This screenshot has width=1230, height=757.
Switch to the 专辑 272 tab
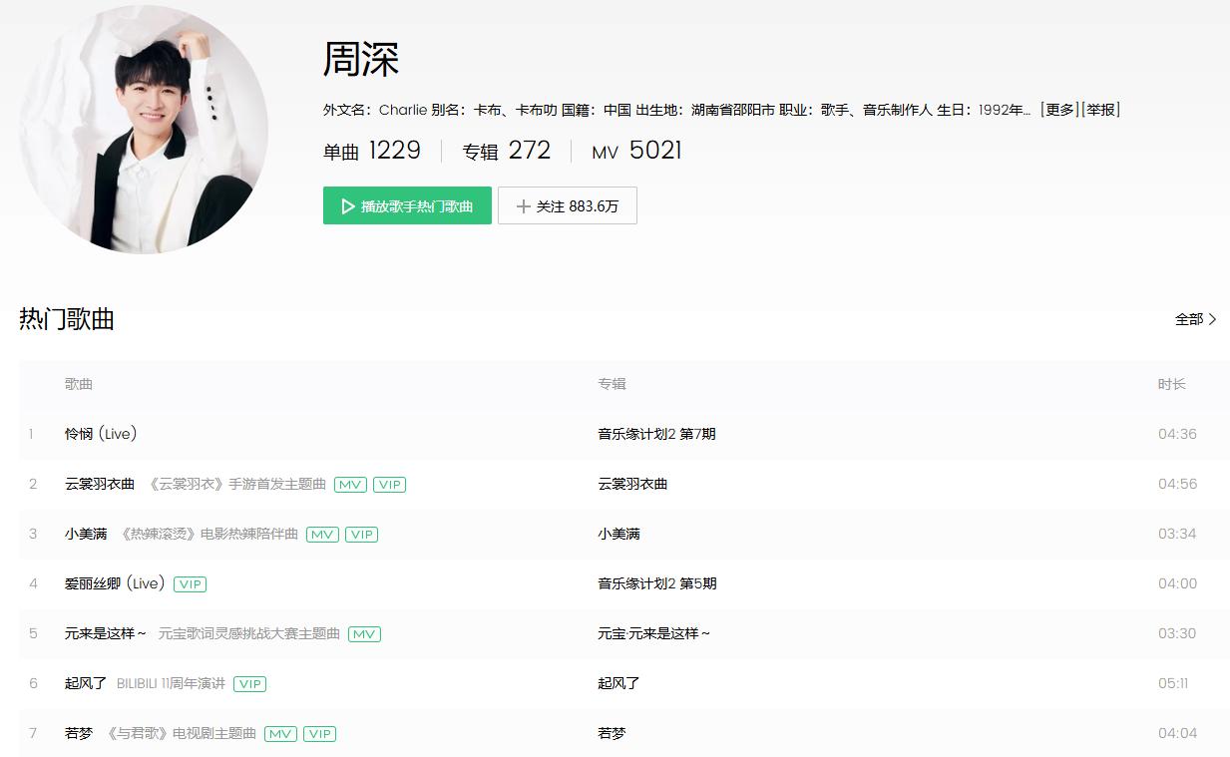click(506, 150)
